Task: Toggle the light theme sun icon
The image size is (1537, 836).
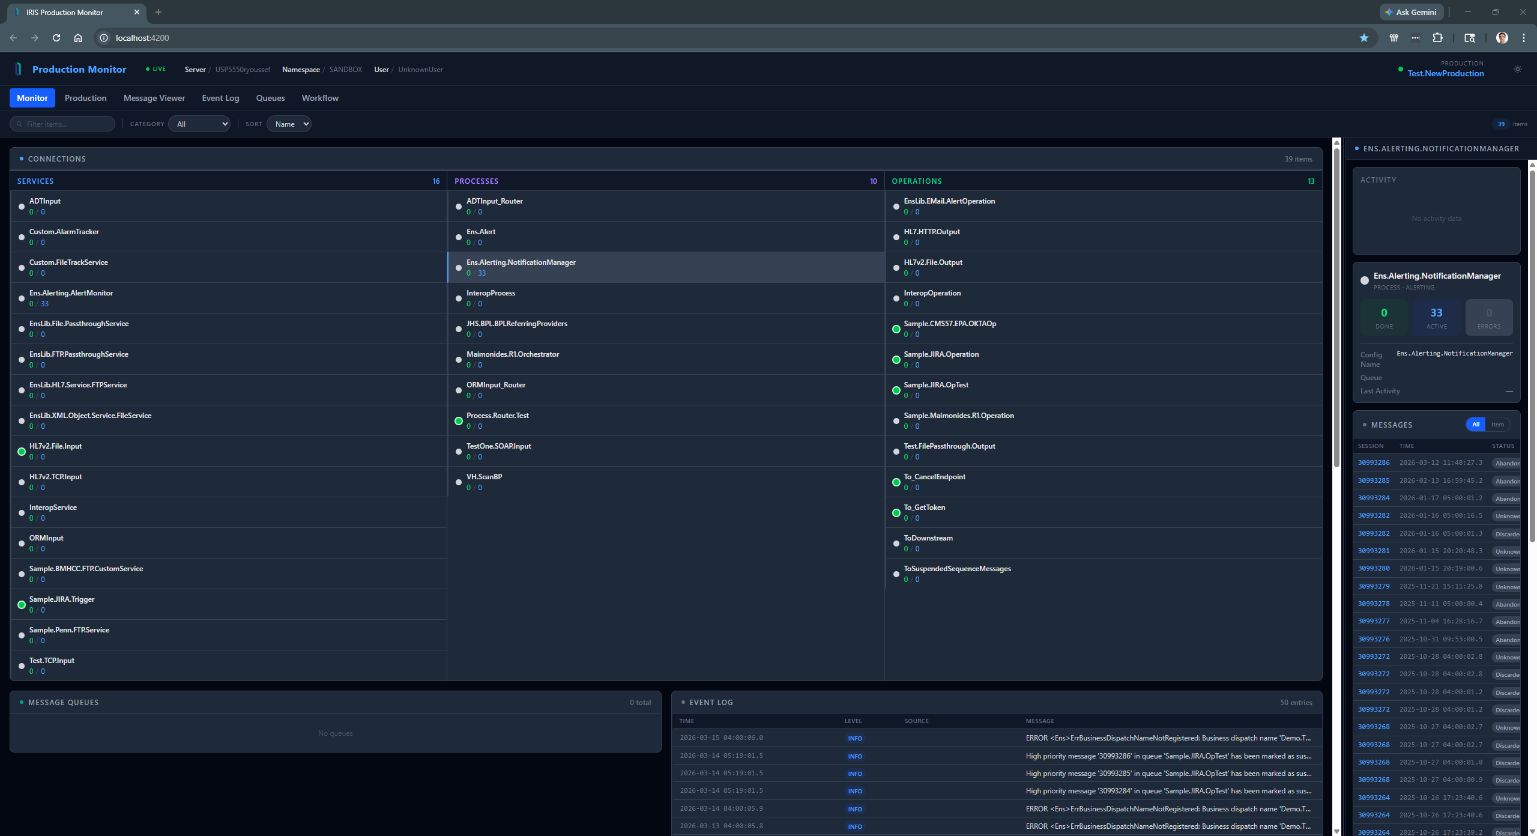Action: [1517, 69]
